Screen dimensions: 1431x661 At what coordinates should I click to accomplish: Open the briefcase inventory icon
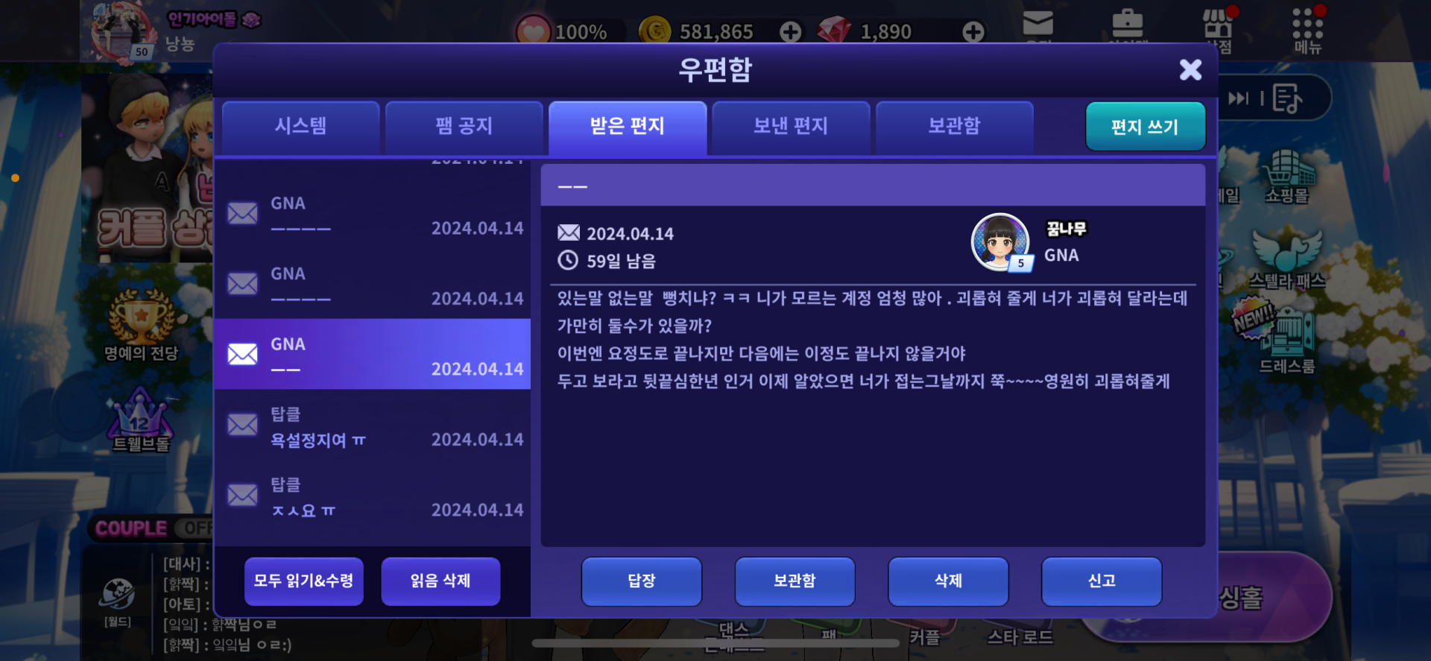(x=1128, y=23)
